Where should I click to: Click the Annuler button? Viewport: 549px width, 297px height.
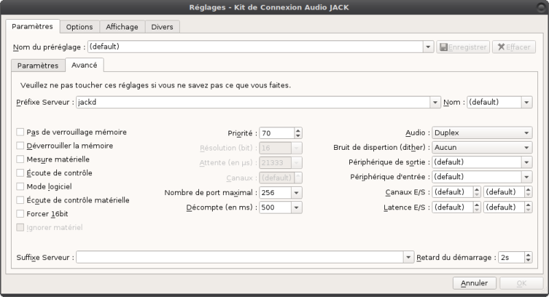pyautogui.click(x=474, y=283)
